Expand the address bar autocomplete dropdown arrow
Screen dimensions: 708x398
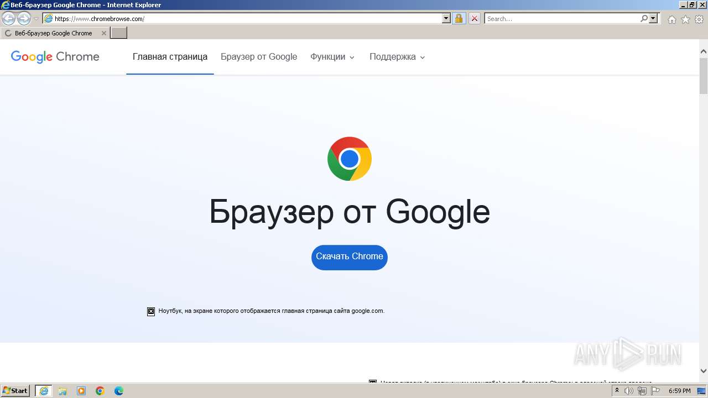click(x=446, y=18)
